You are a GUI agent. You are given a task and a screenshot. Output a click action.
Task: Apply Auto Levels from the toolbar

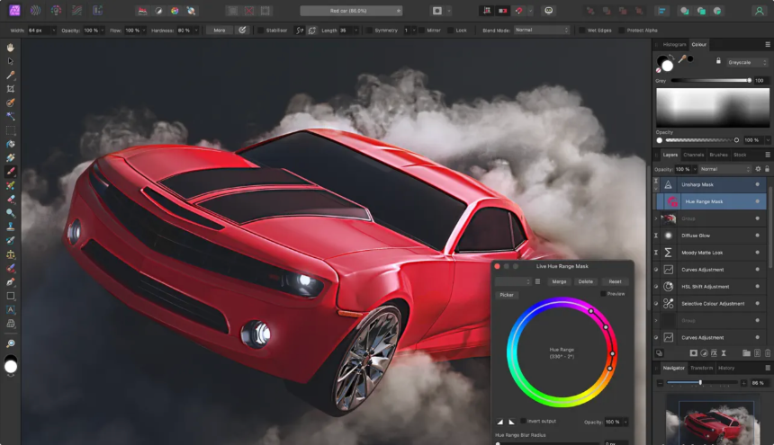(143, 11)
